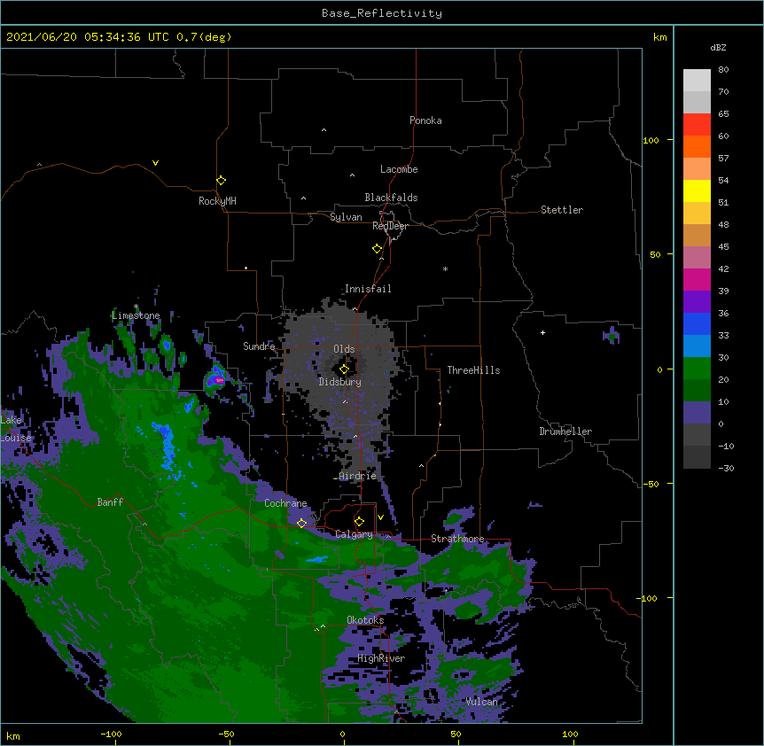Screen dimensions: 764x746
Task: Click the intense storm cell west of Sundre
Action: coord(215,378)
